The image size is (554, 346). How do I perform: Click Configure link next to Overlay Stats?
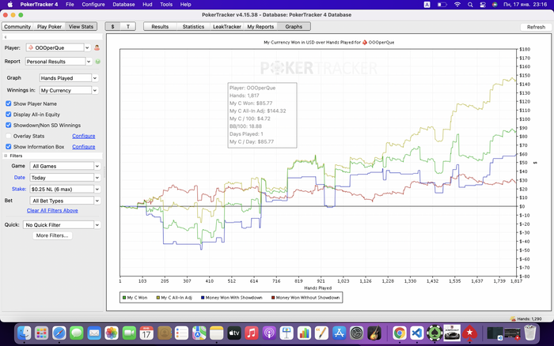84,136
